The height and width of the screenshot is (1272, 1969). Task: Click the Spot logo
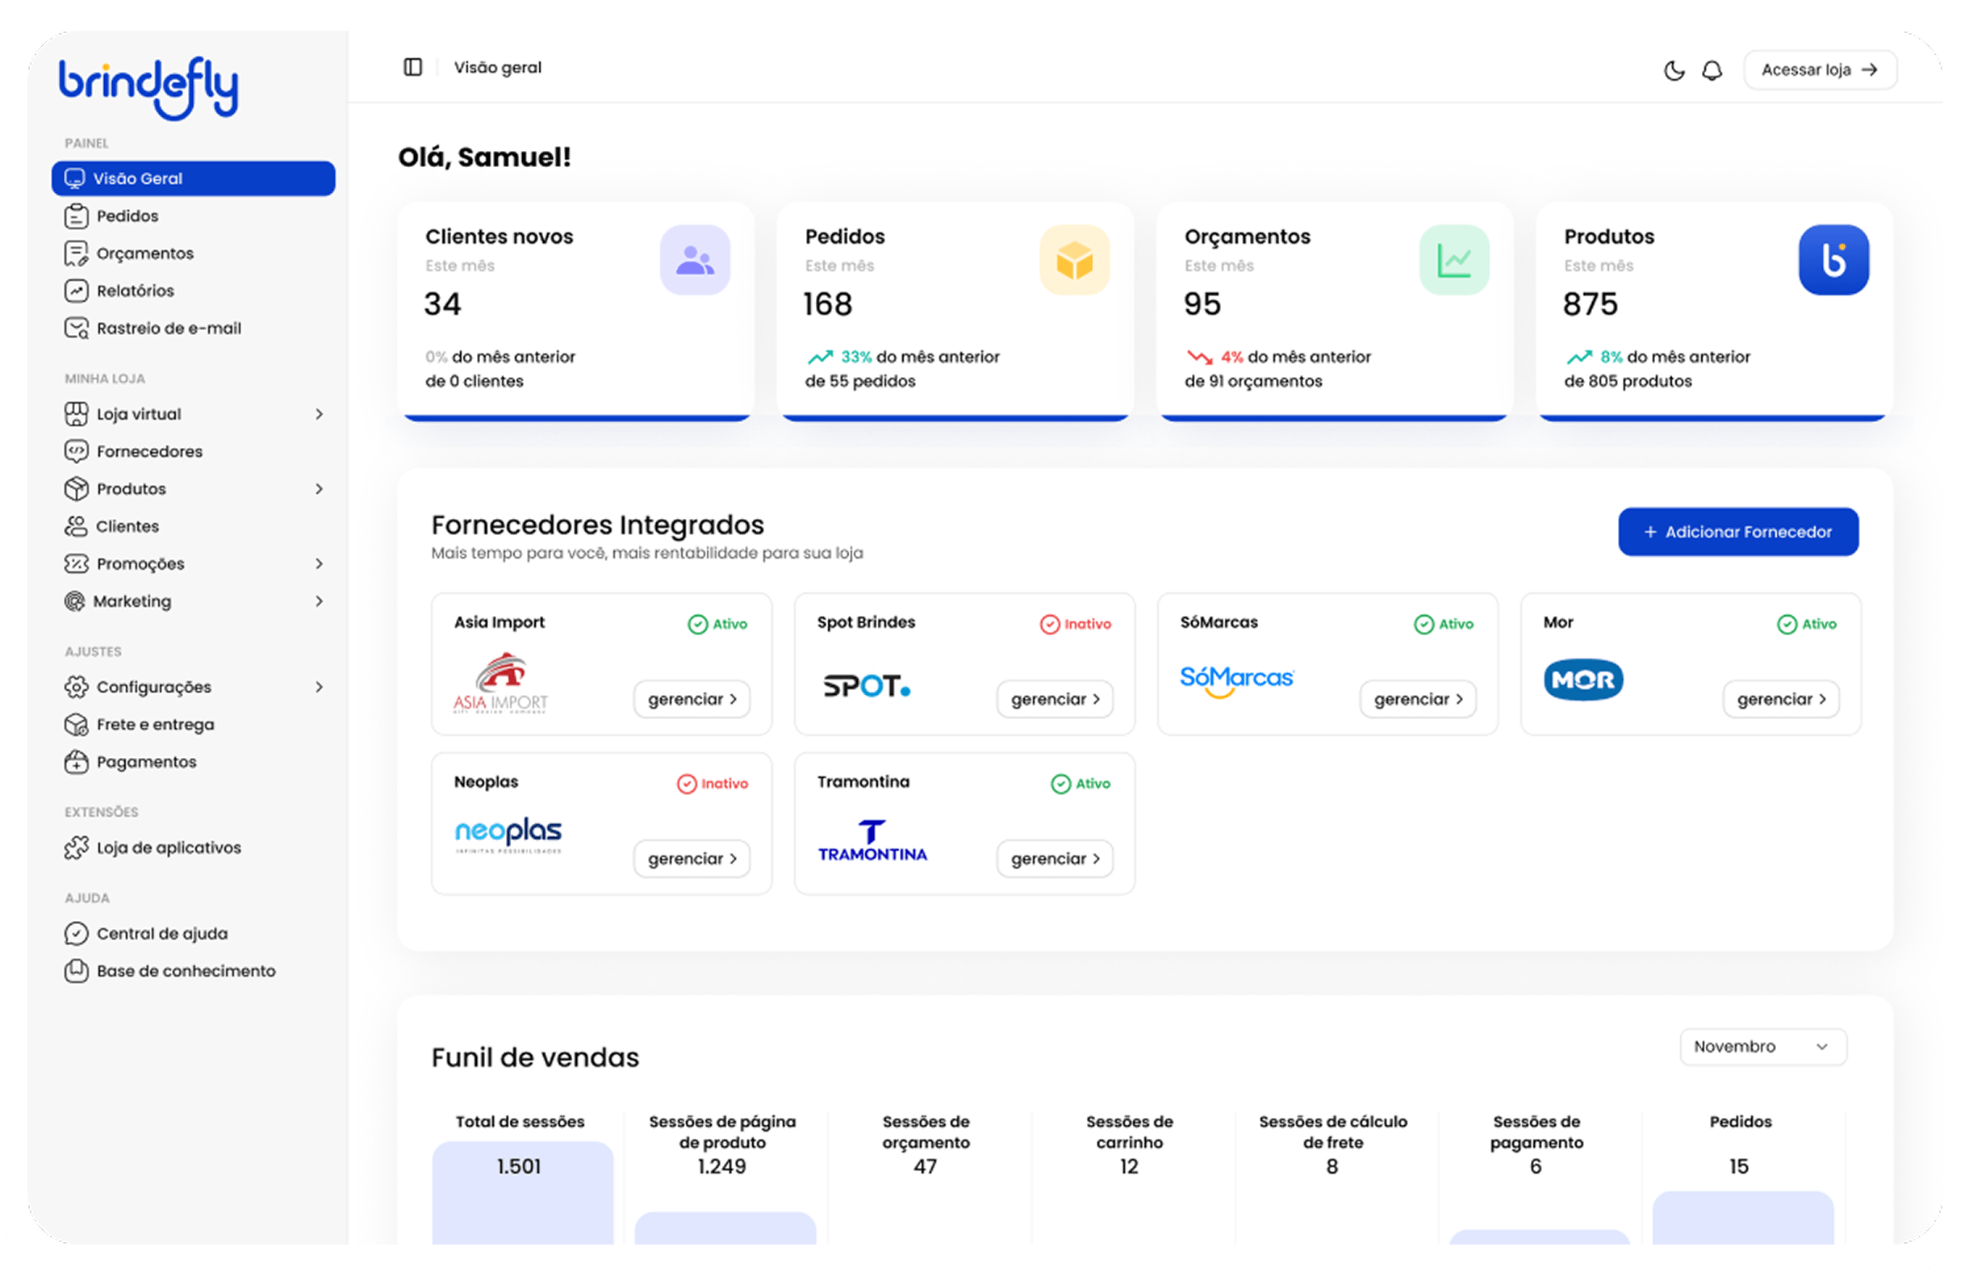point(867,686)
